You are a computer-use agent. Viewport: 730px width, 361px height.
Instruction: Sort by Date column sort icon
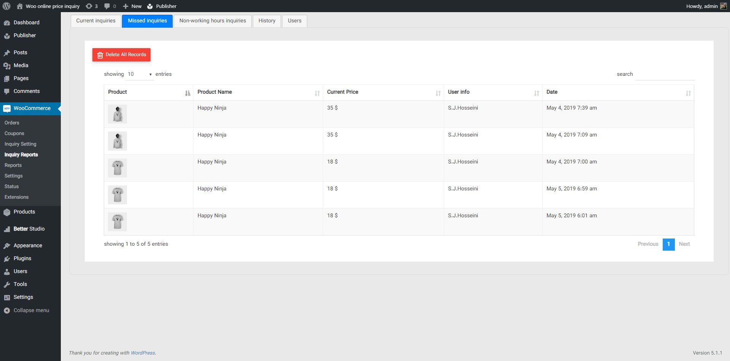click(688, 93)
